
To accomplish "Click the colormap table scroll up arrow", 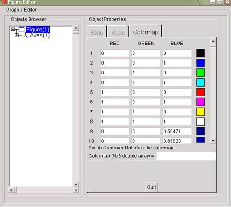I will [x=213, y=41].
